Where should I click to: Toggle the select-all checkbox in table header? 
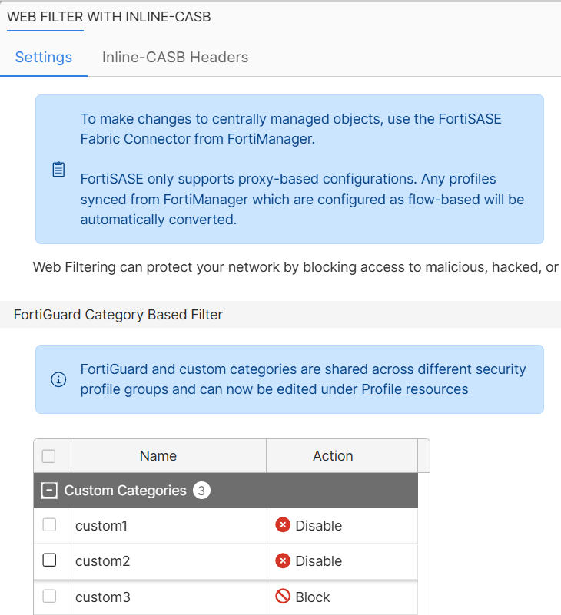point(50,455)
